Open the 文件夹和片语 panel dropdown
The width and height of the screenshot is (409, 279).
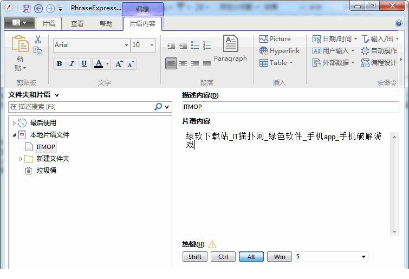pyautogui.click(x=57, y=95)
